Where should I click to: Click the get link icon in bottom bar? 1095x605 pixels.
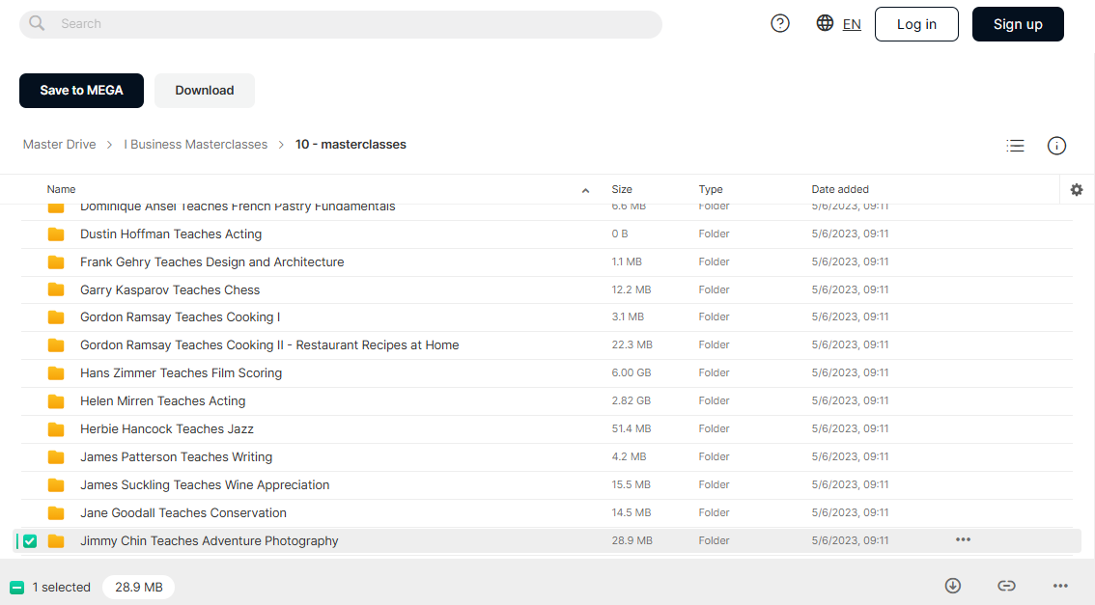tap(1006, 586)
